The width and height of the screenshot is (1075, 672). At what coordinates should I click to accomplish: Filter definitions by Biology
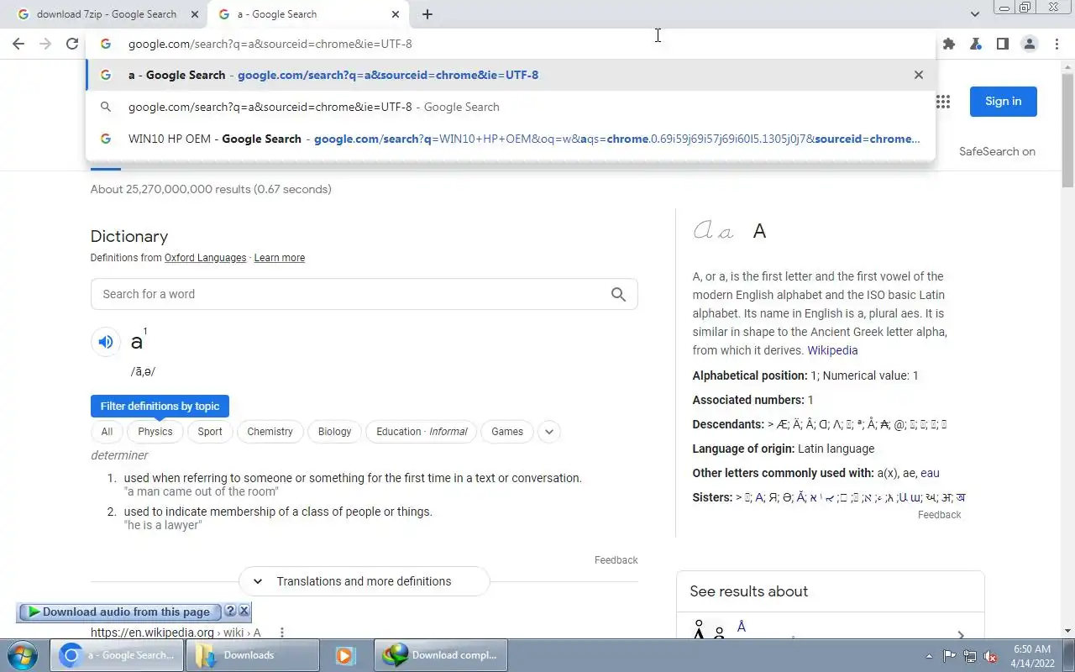tap(334, 432)
